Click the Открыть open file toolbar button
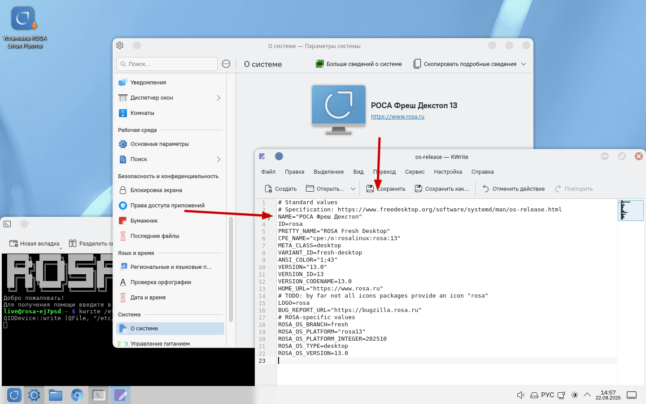Image resolution: width=646 pixels, height=404 pixels. 325,189
